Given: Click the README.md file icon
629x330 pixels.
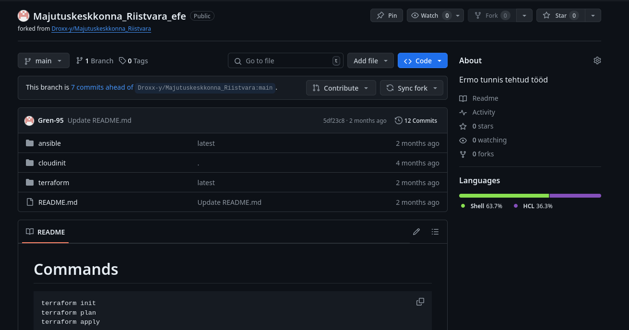Looking at the screenshot, I should (x=30, y=202).
